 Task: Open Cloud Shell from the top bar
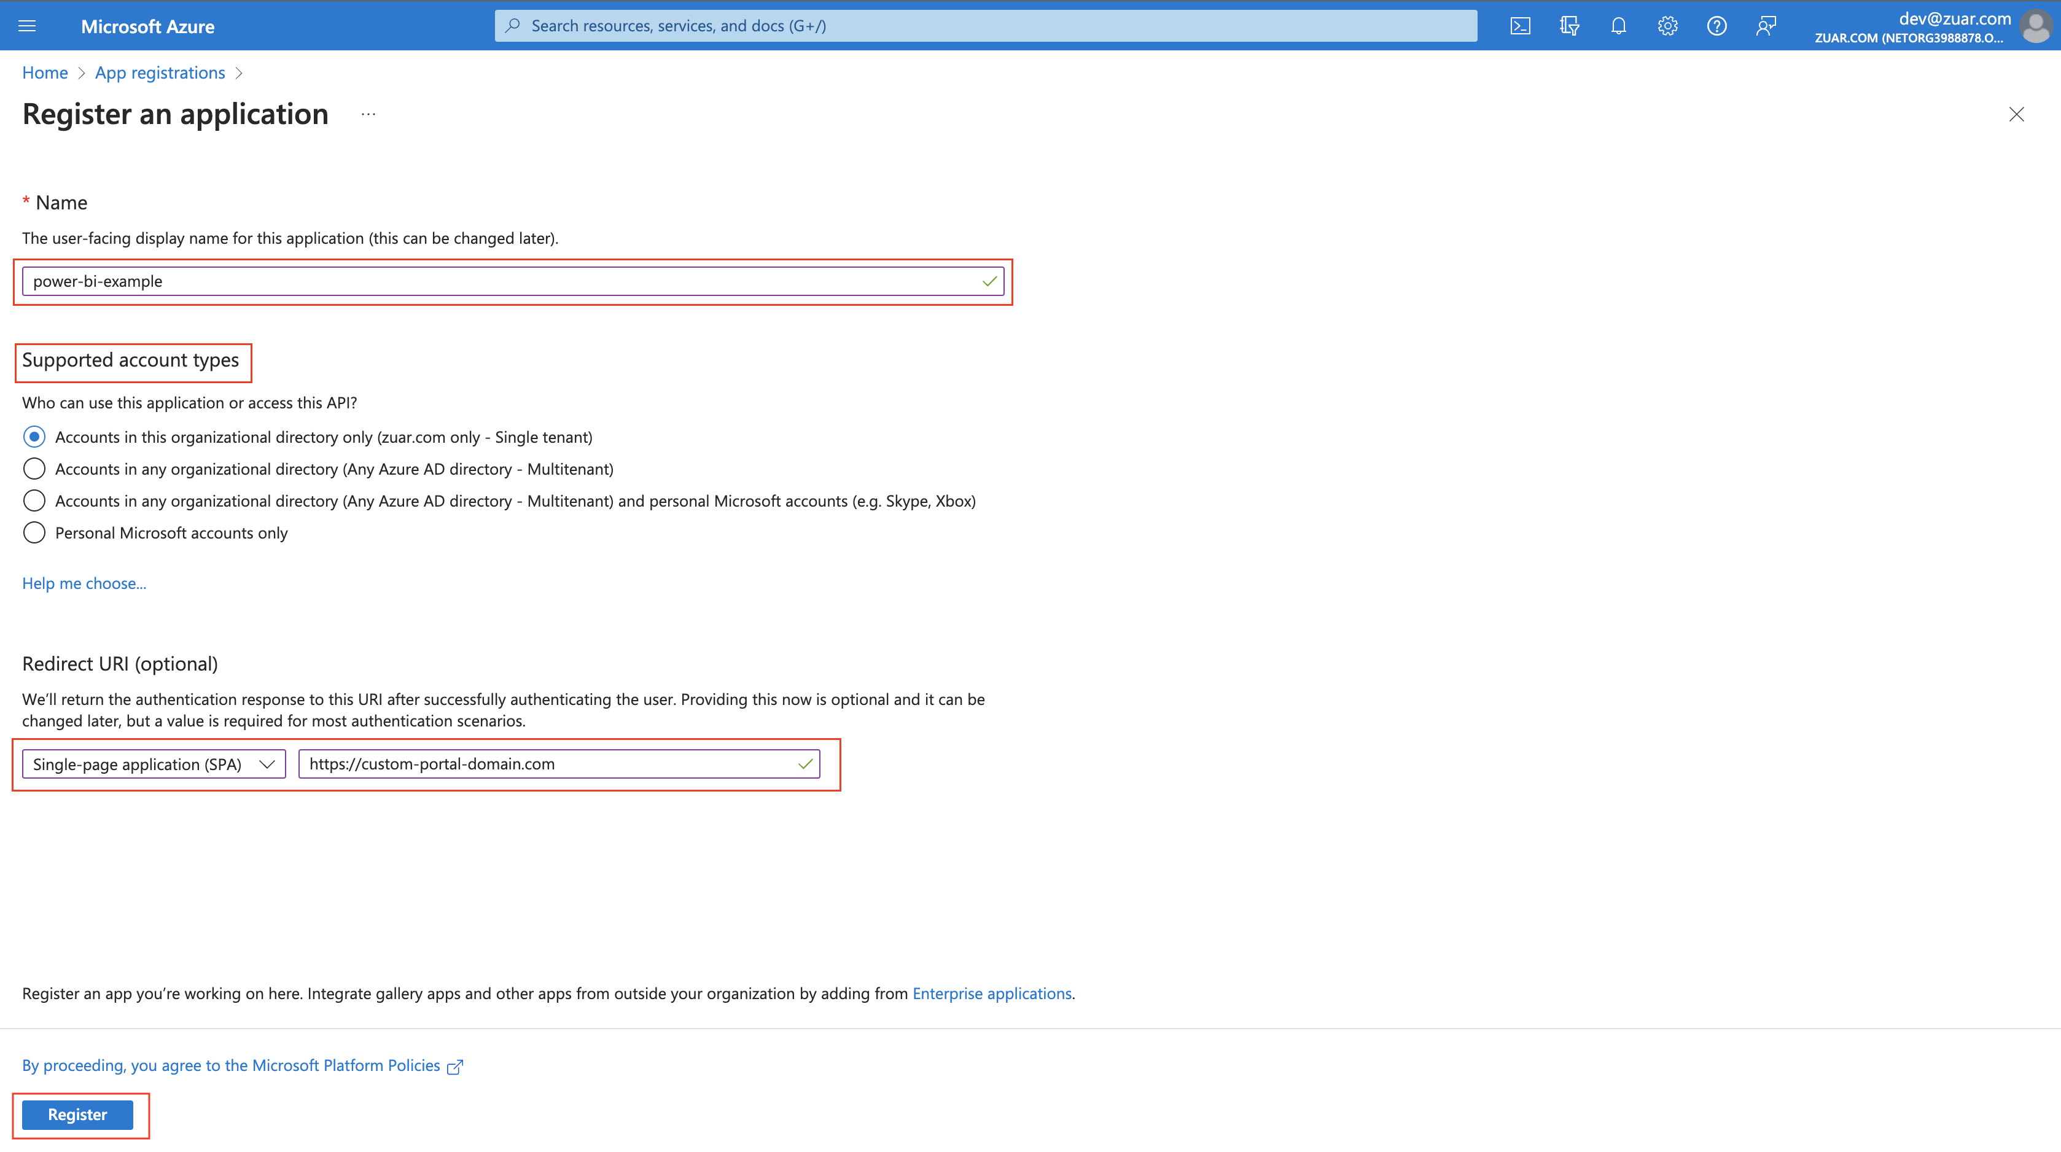1520,26
